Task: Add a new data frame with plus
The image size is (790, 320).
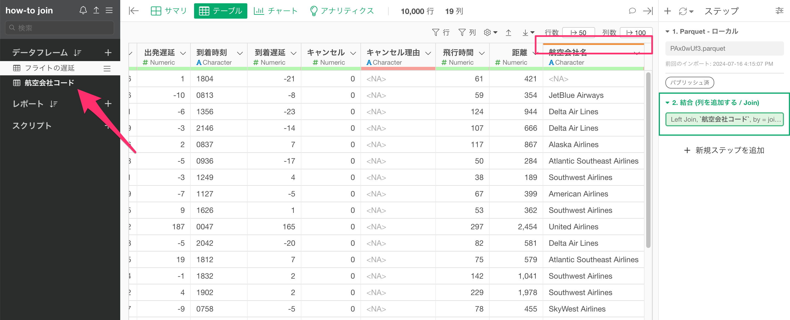Action: (108, 53)
